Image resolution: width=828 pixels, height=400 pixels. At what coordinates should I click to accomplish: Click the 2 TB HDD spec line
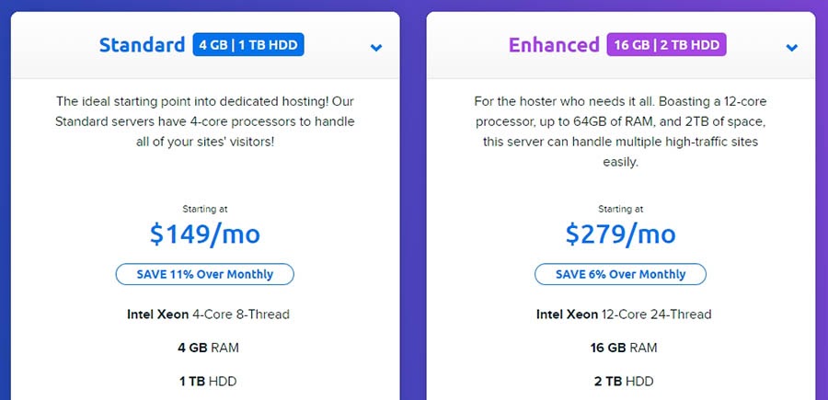click(624, 381)
